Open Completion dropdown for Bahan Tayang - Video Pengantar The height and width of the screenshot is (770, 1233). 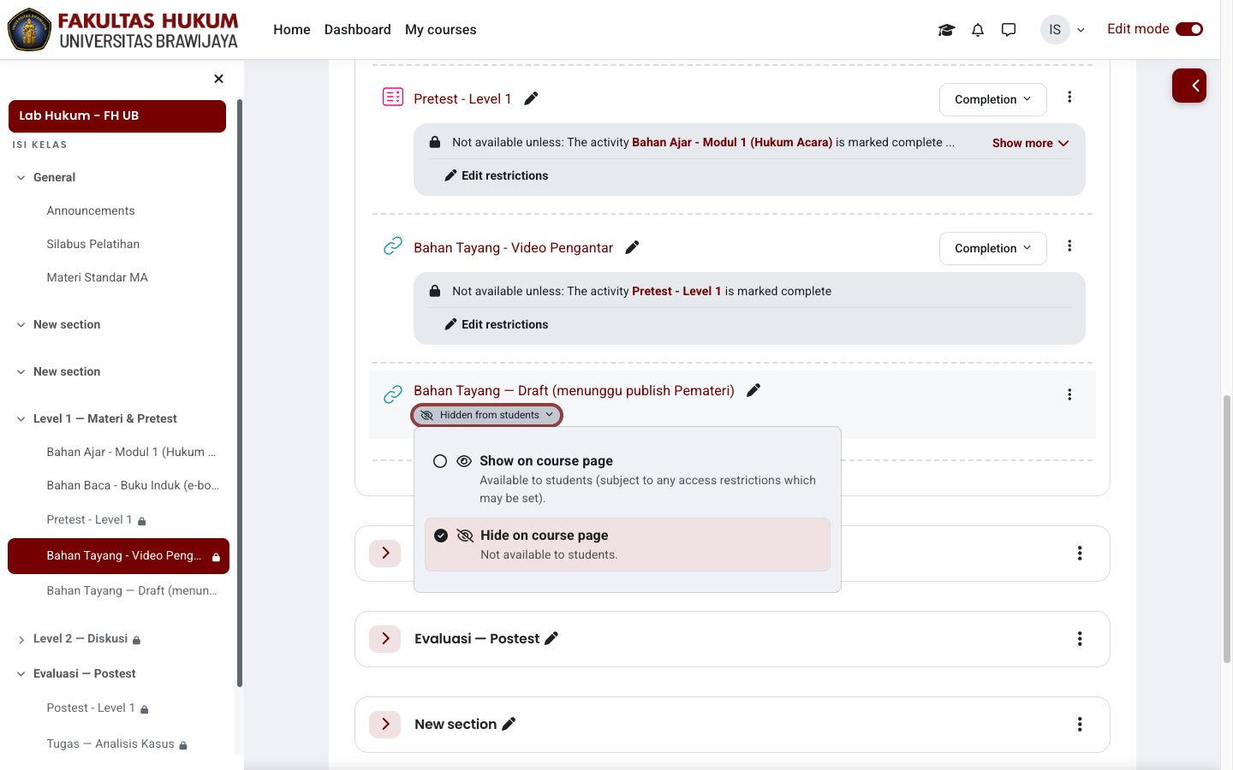pos(993,248)
